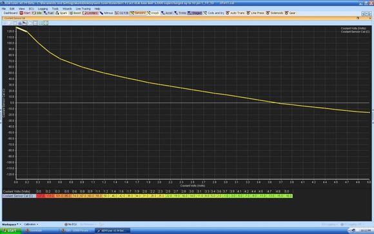Switch to the Start tab
Screen dimensions: 374x234
tap(25, 13)
